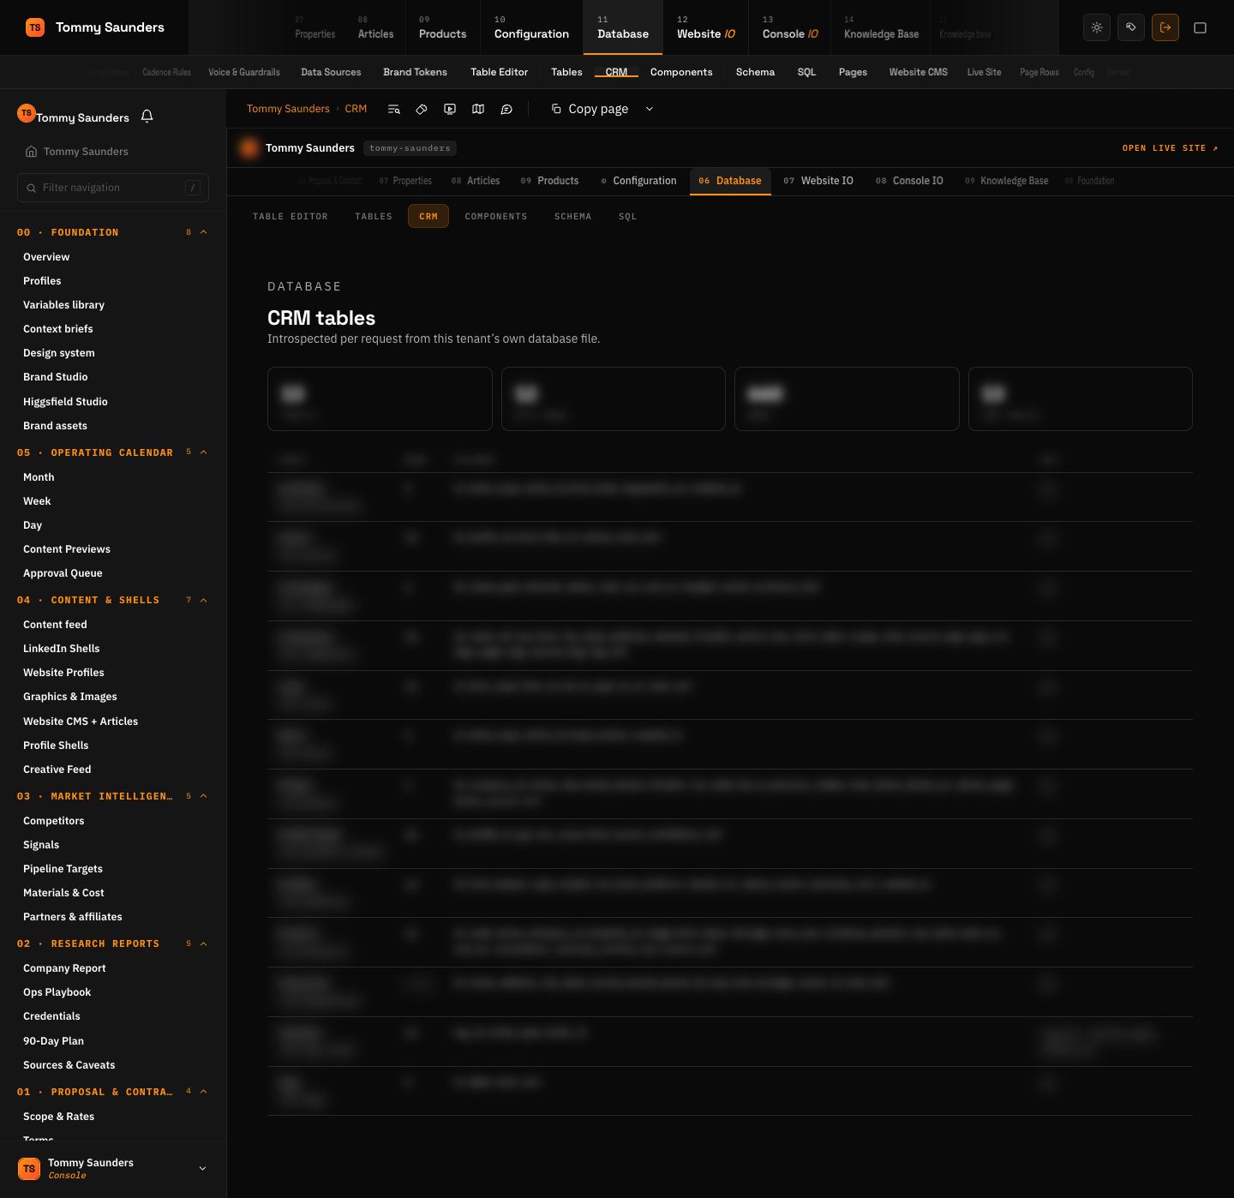Click the Copy page button
Image resolution: width=1234 pixels, height=1198 pixels.
[590, 109]
